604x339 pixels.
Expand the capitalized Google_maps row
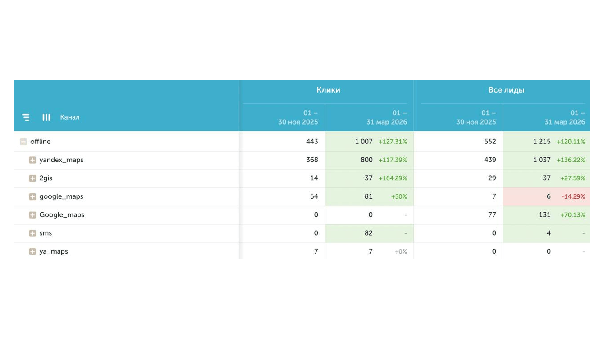pos(32,215)
